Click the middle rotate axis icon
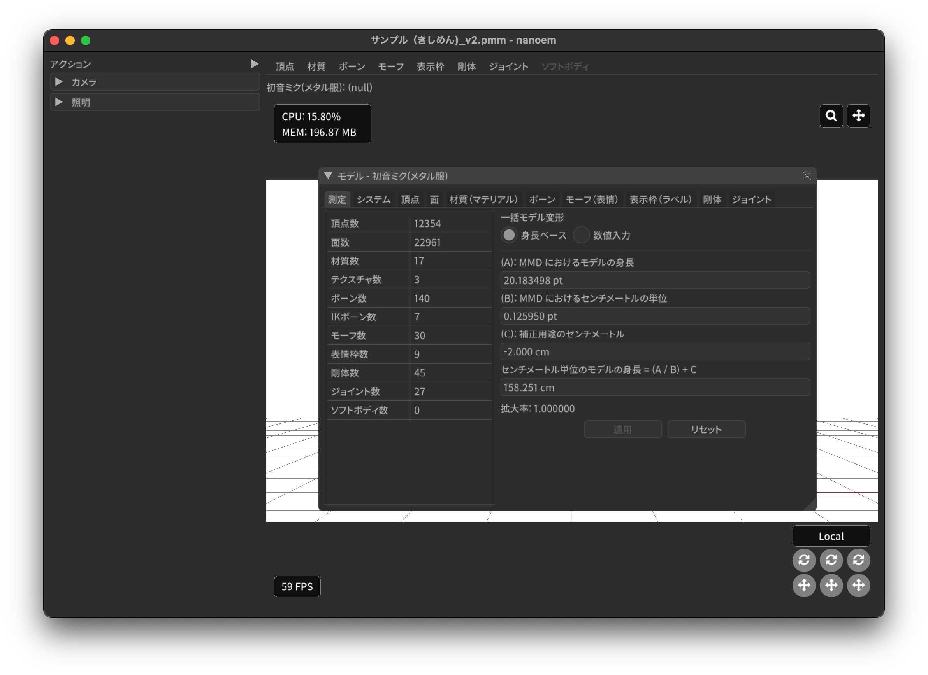Viewport: 928px width, 675px height. pos(831,560)
